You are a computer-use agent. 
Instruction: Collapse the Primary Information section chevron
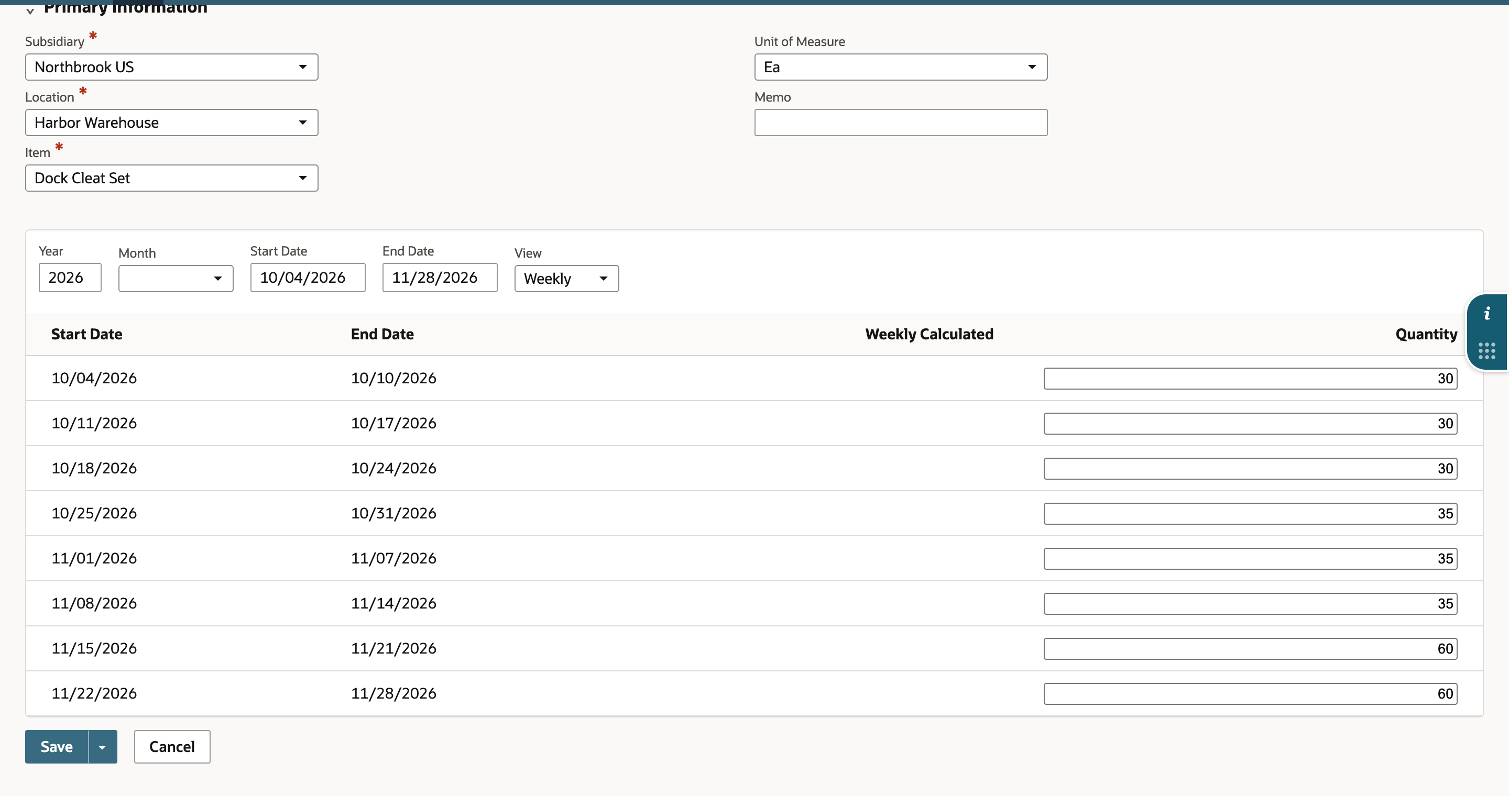(x=30, y=10)
